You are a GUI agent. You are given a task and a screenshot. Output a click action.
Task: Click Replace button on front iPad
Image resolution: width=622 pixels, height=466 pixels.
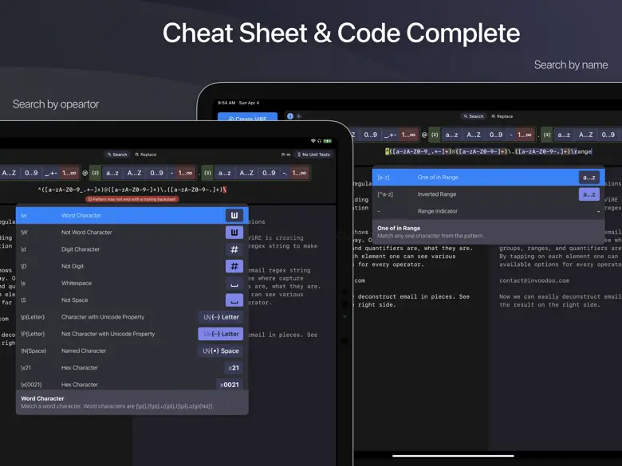click(146, 155)
